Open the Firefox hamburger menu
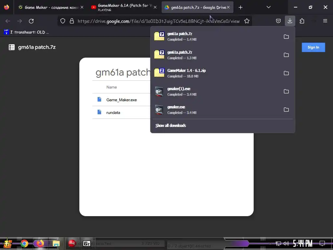 [325, 21]
